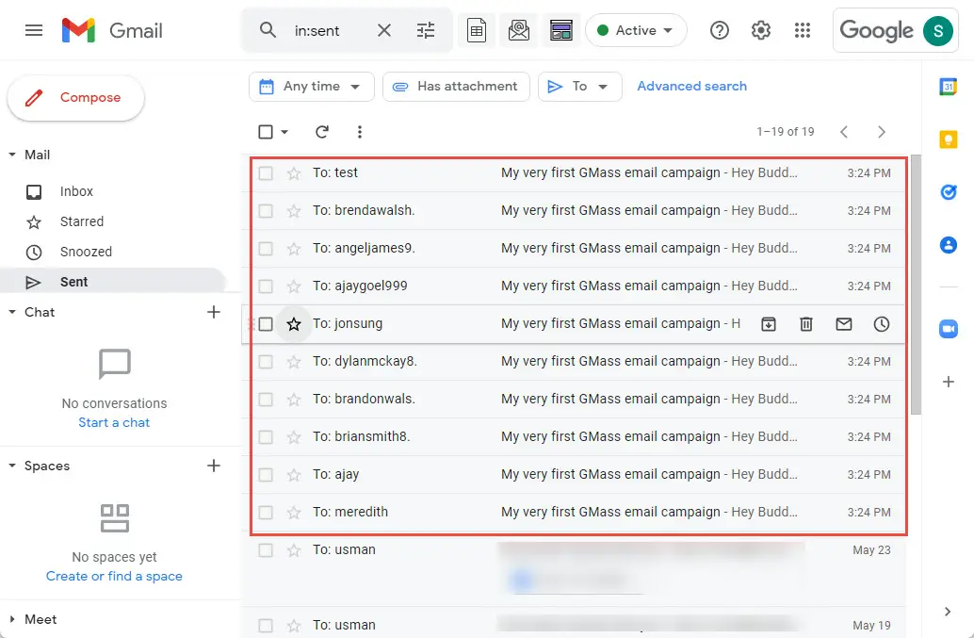Click the GMass follow-up campaign icon

(560, 30)
